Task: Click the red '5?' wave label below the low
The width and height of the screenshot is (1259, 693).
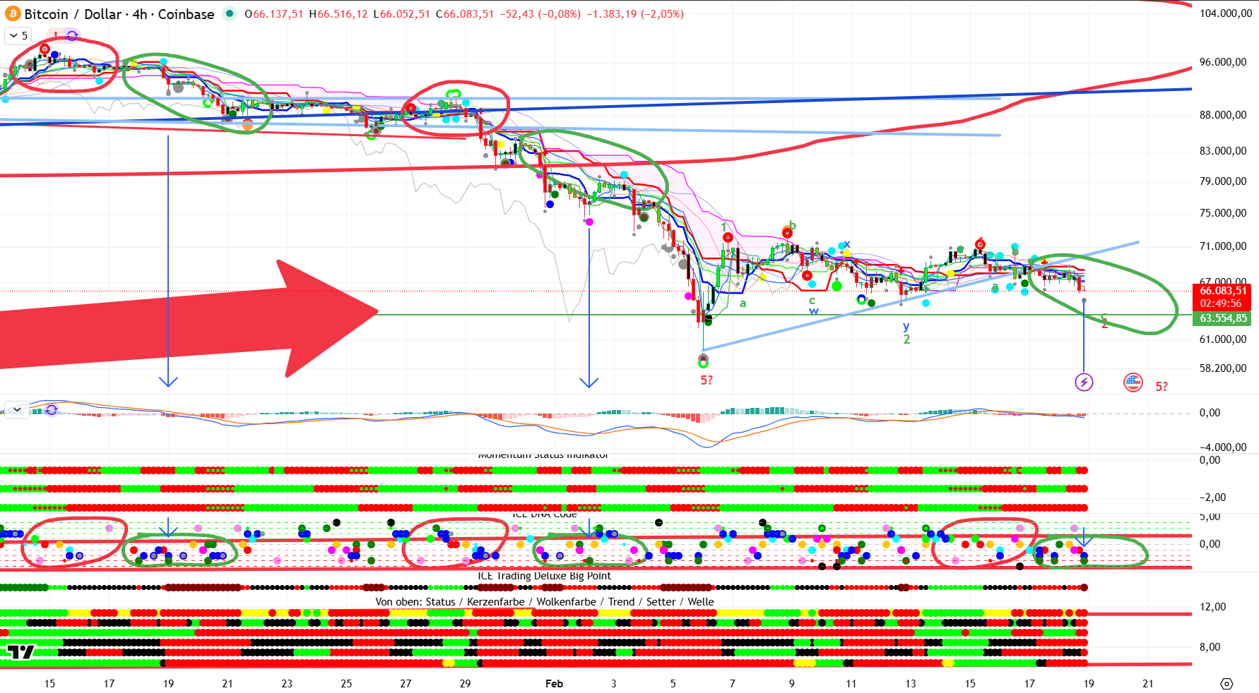Action: [x=707, y=380]
